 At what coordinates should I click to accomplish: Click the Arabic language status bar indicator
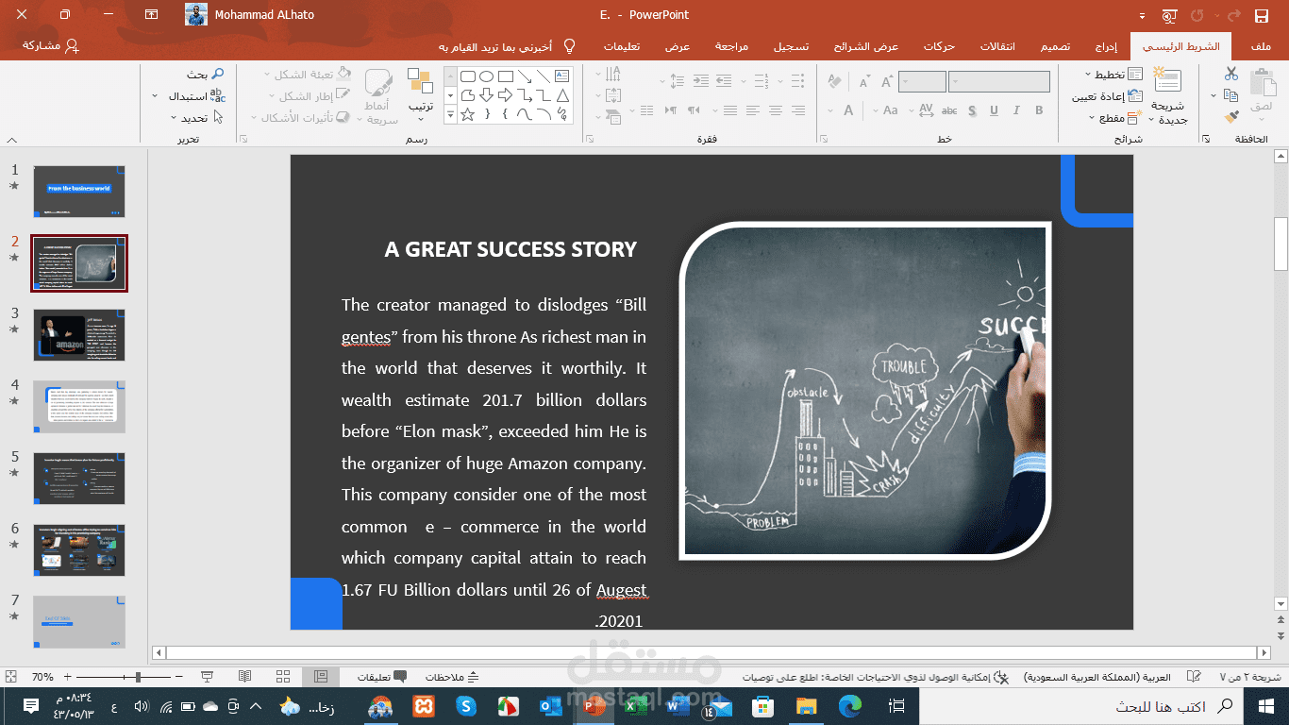(x=1097, y=677)
